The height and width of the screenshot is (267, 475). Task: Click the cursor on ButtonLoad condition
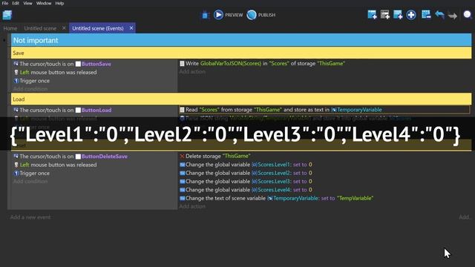(62, 111)
